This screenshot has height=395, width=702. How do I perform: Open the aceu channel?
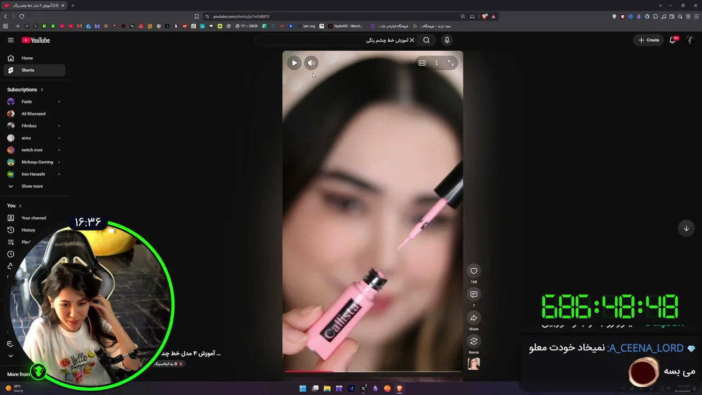click(x=34, y=138)
